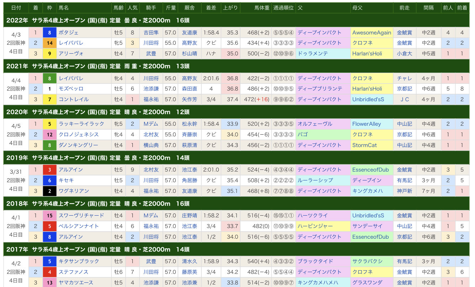Select sire オルフェーヴル link

coord(315,124)
